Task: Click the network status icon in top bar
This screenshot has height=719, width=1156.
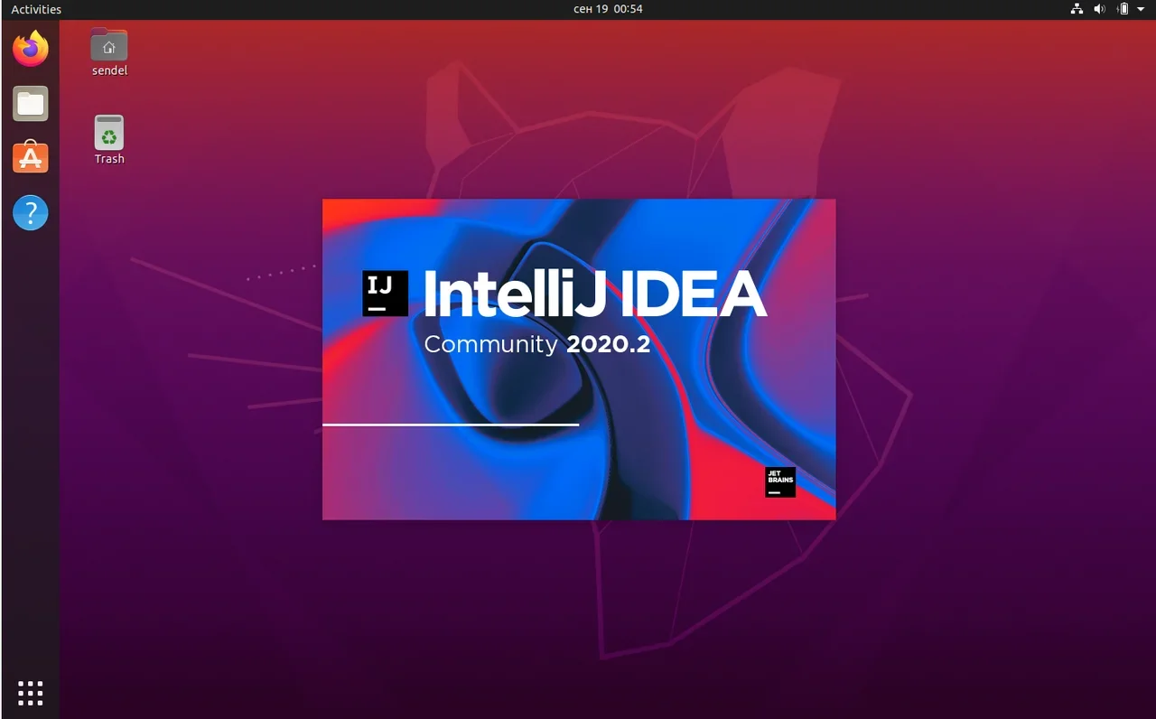Action: point(1077,9)
